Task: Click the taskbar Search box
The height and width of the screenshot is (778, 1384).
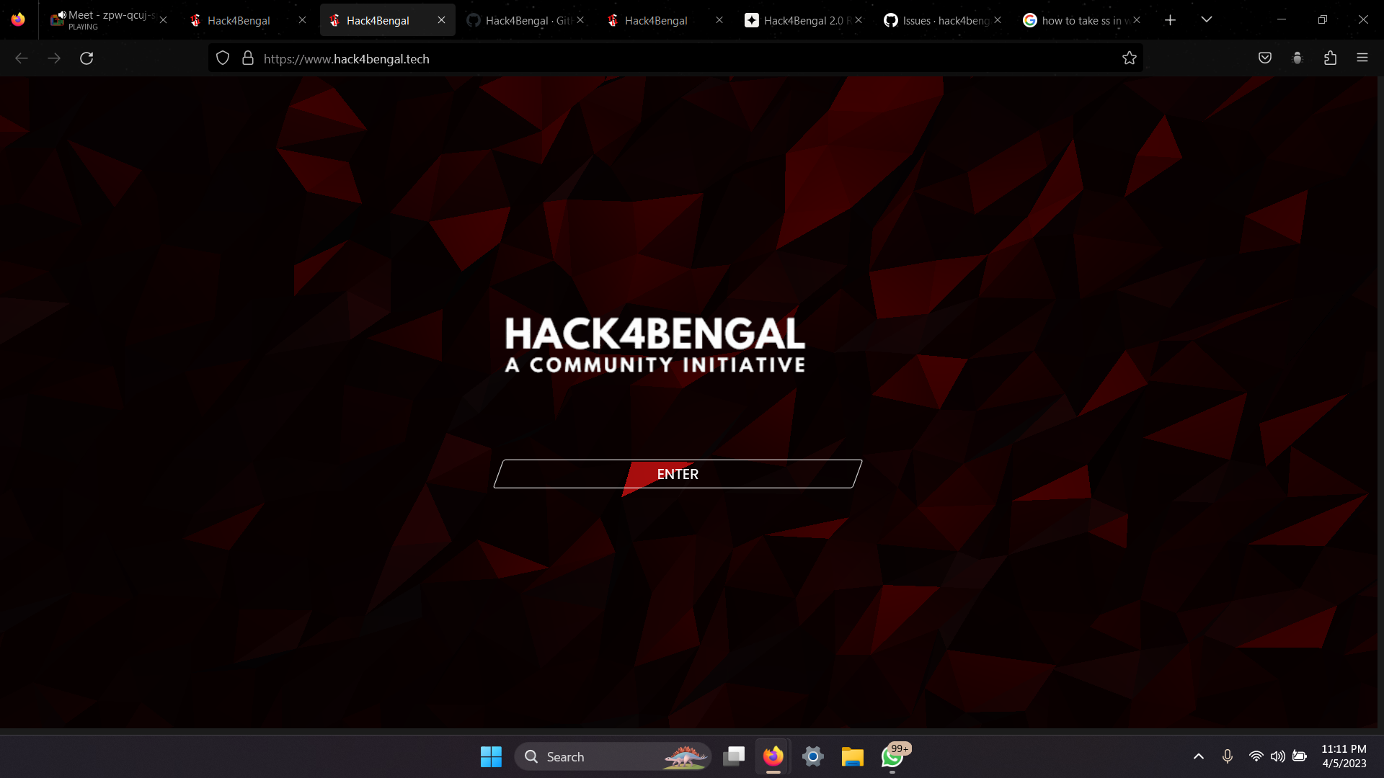Action: (x=613, y=756)
